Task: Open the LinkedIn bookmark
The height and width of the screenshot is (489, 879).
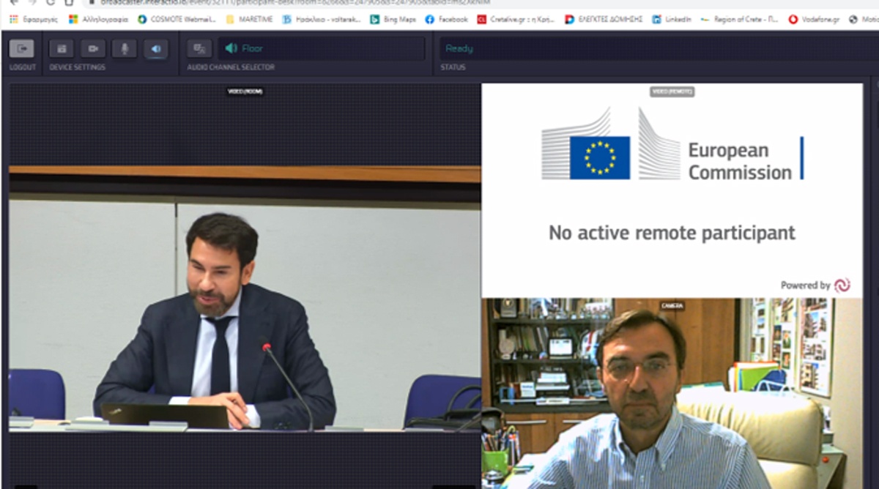Action: pos(671,19)
